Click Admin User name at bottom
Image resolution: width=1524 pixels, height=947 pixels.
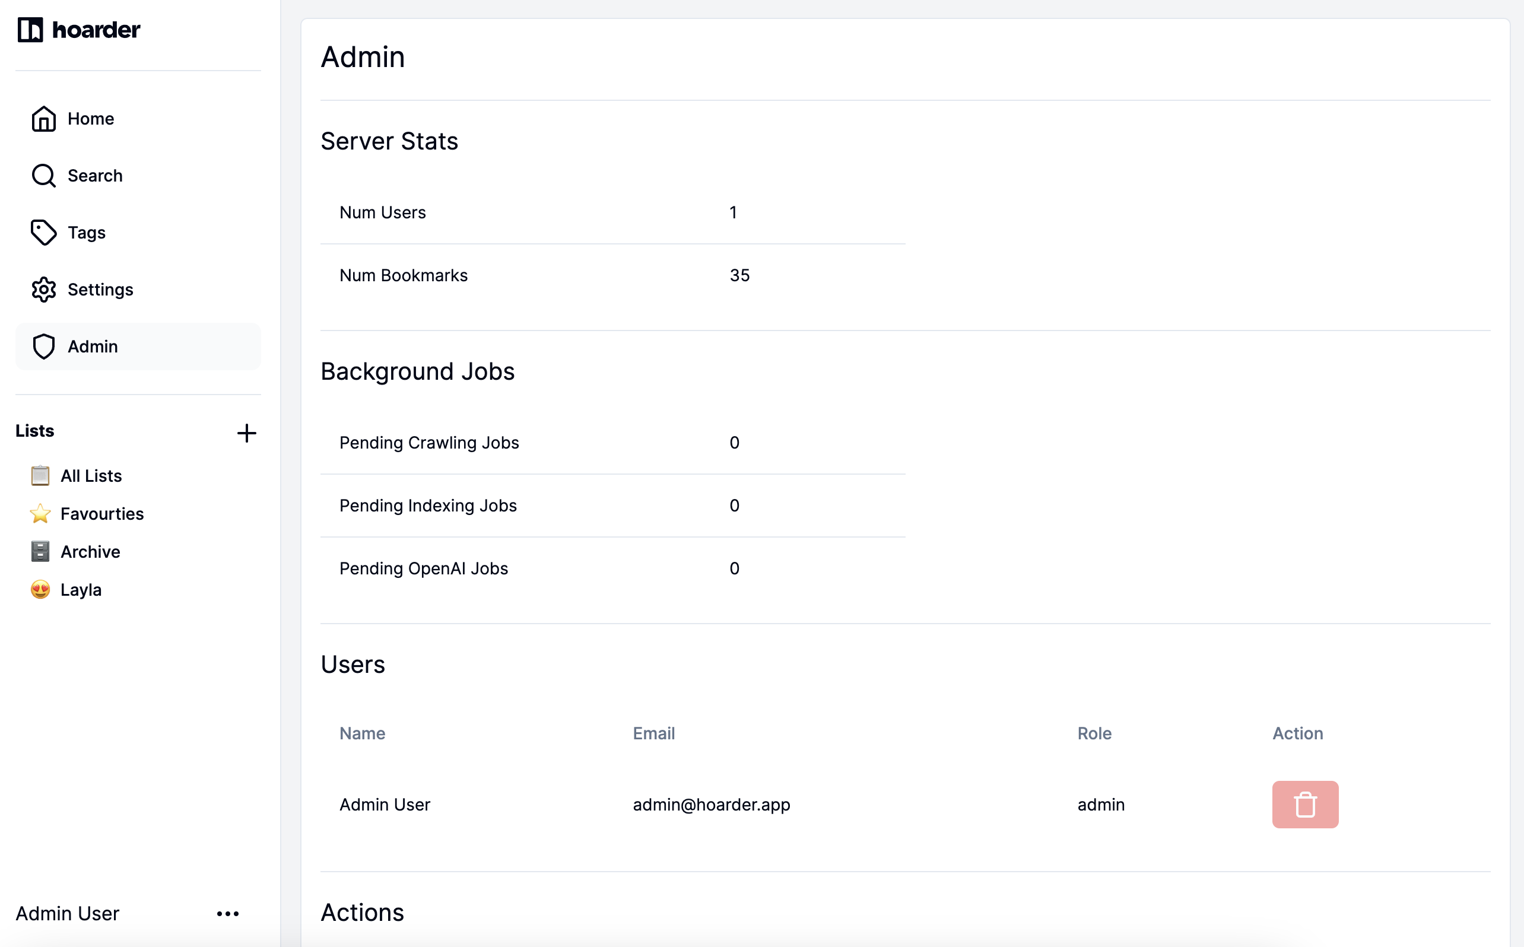[68, 914]
